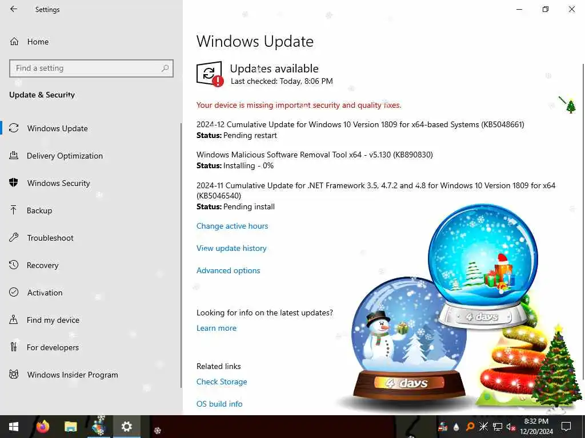The width and height of the screenshot is (585, 438).
Task: Click the Troubleshoot wrench icon
Action: pyautogui.click(x=14, y=238)
